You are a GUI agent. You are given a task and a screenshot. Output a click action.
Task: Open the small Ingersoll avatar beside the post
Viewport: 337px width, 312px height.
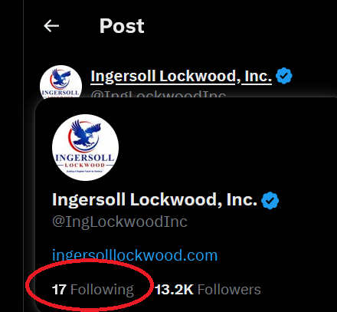pos(61,82)
